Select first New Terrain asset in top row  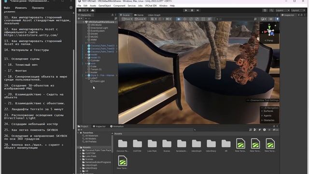(240, 145)
